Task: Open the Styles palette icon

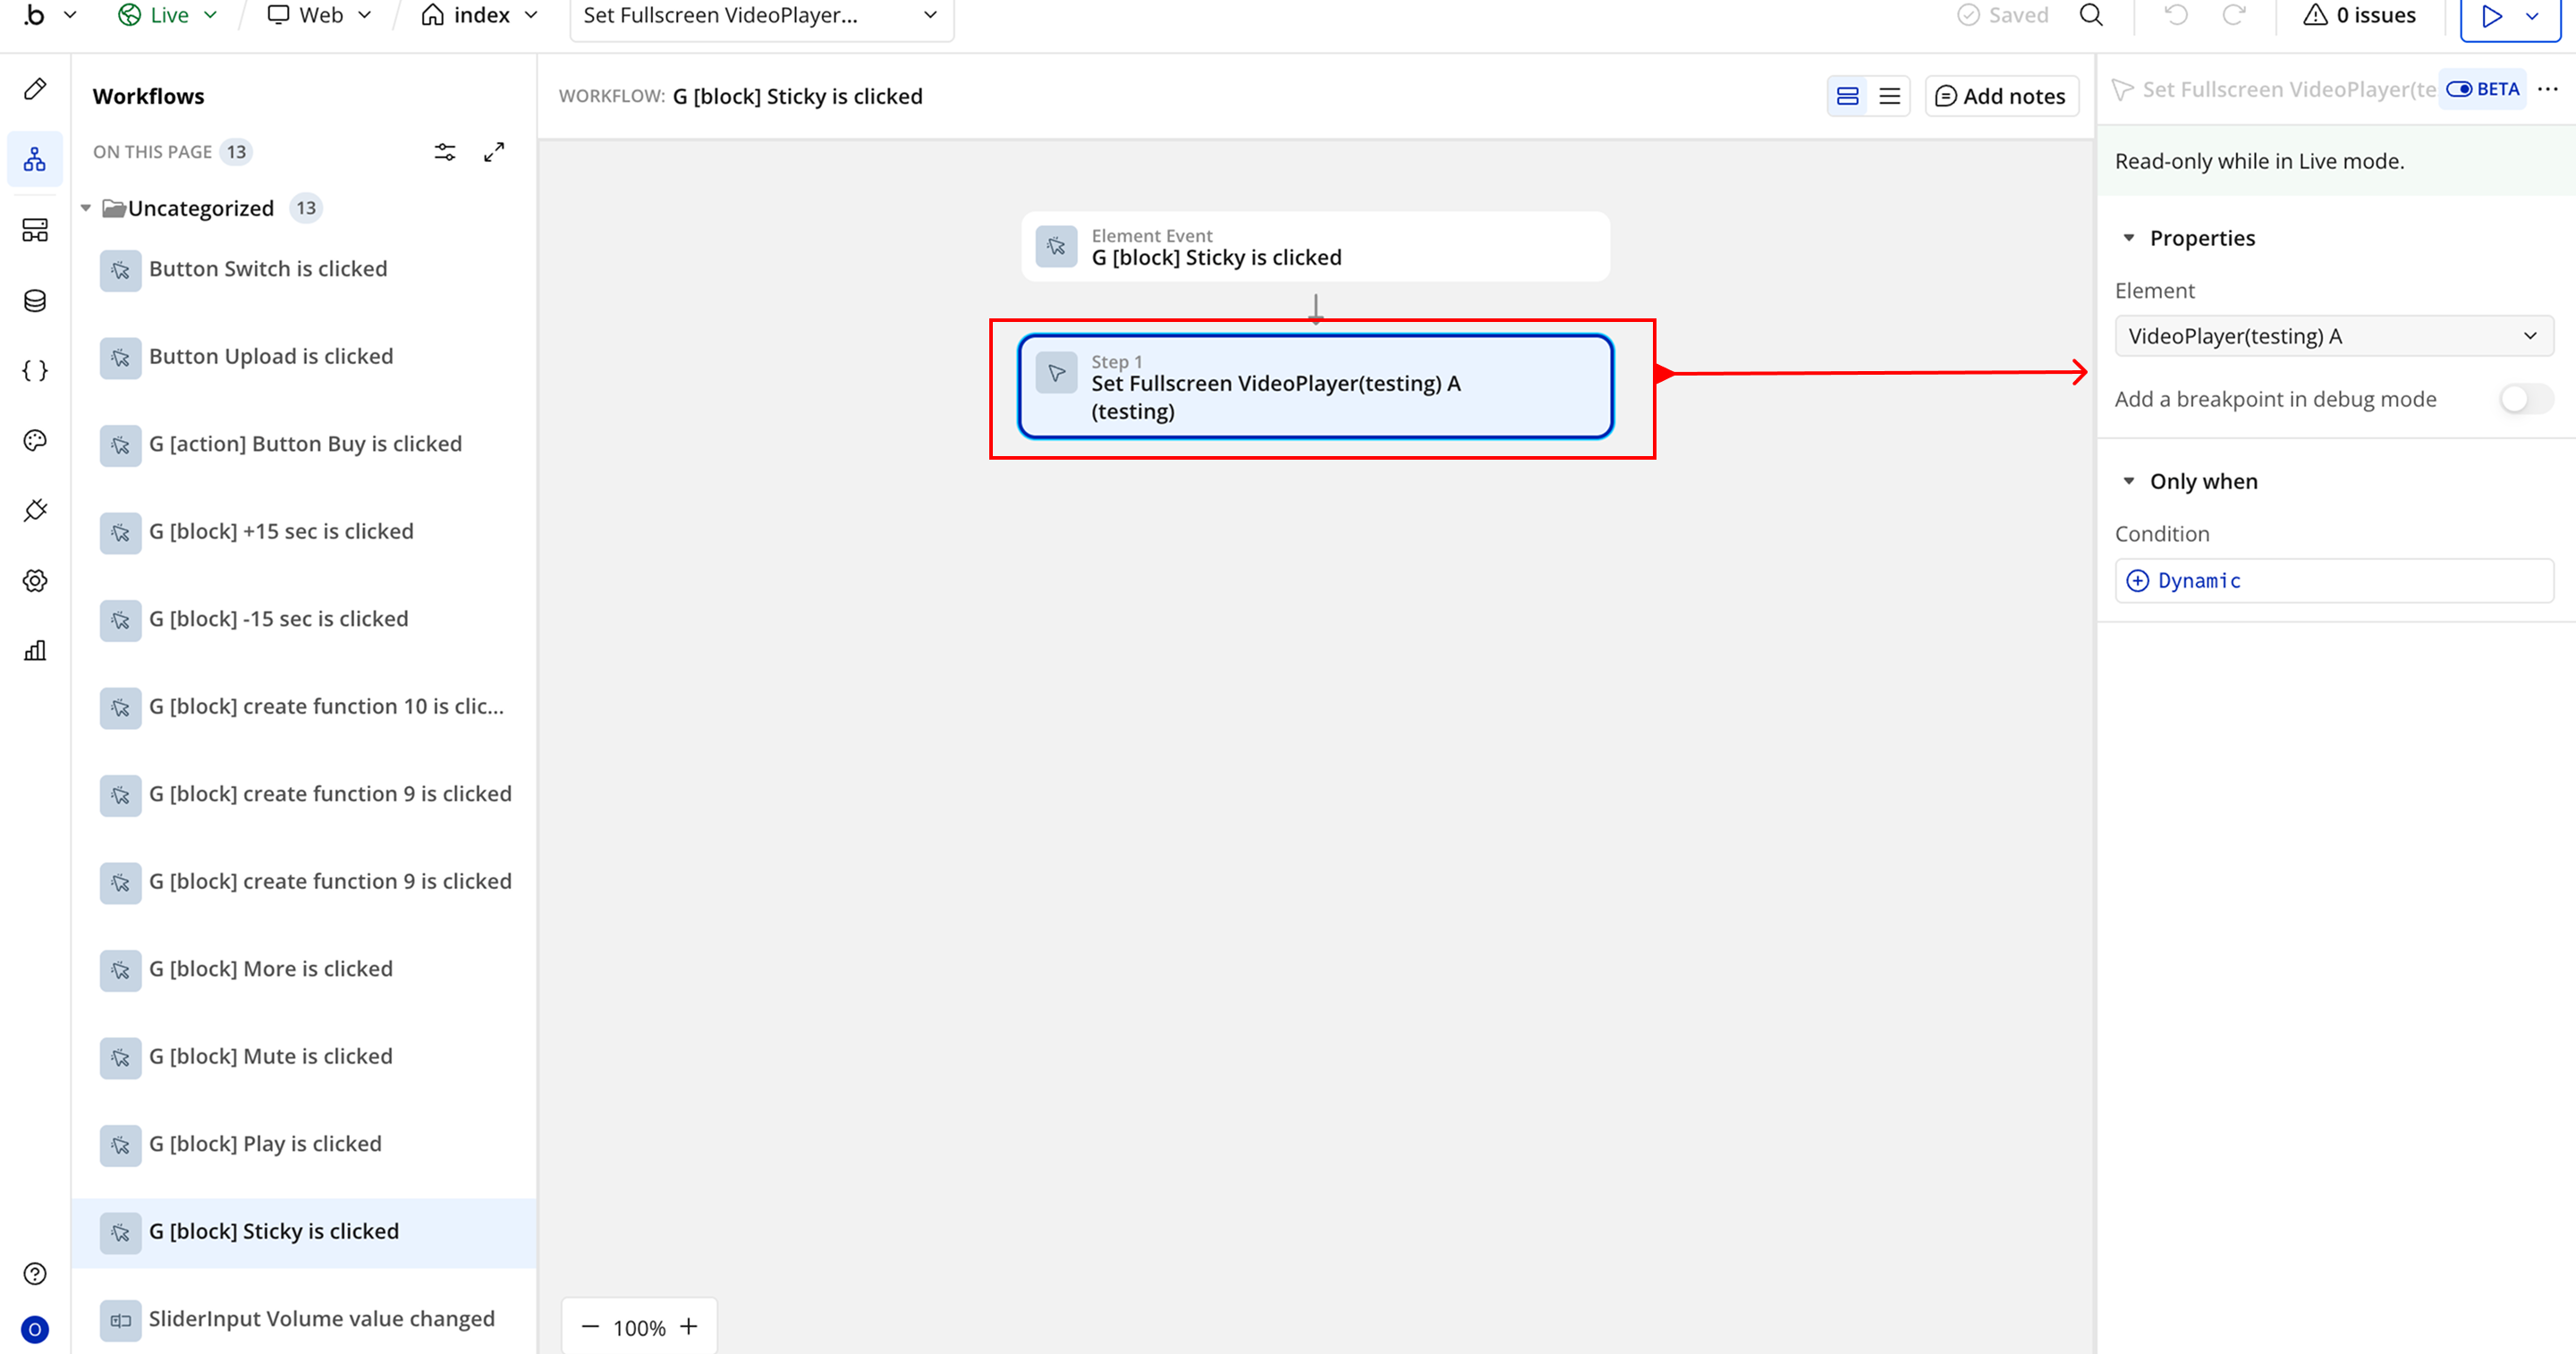Action: [x=35, y=440]
